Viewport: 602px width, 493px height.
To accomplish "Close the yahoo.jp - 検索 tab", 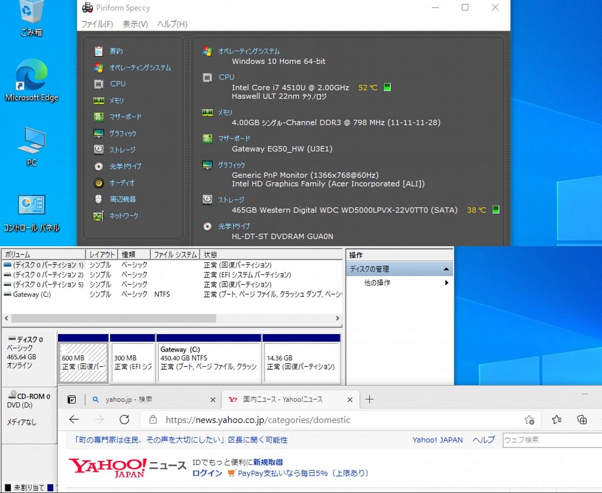I will pos(213,400).
